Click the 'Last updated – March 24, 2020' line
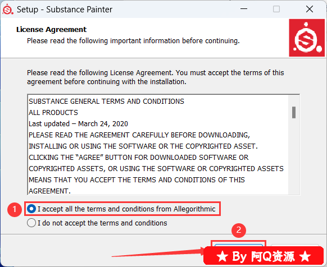The height and width of the screenshot is (267, 327). click(78, 124)
